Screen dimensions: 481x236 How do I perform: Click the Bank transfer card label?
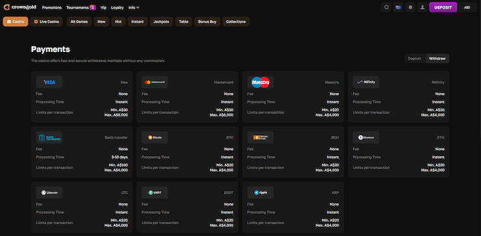tap(116, 137)
